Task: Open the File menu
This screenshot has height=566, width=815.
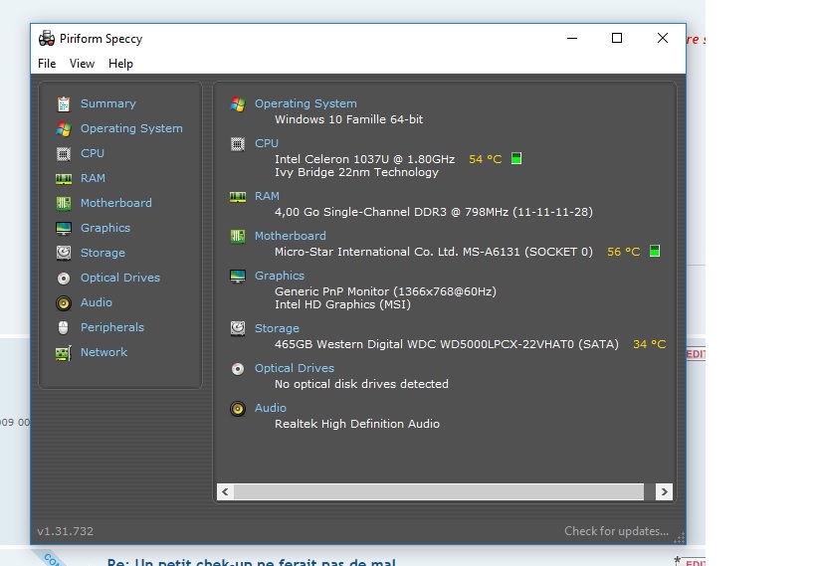Action: tap(47, 64)
